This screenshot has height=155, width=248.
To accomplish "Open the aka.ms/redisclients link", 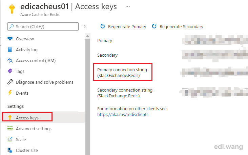I will 123,114.
